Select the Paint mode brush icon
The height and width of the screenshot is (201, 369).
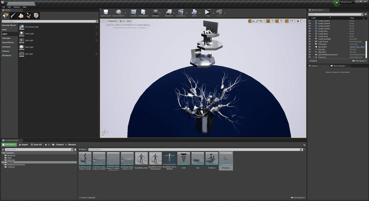(x=13, y=16)
